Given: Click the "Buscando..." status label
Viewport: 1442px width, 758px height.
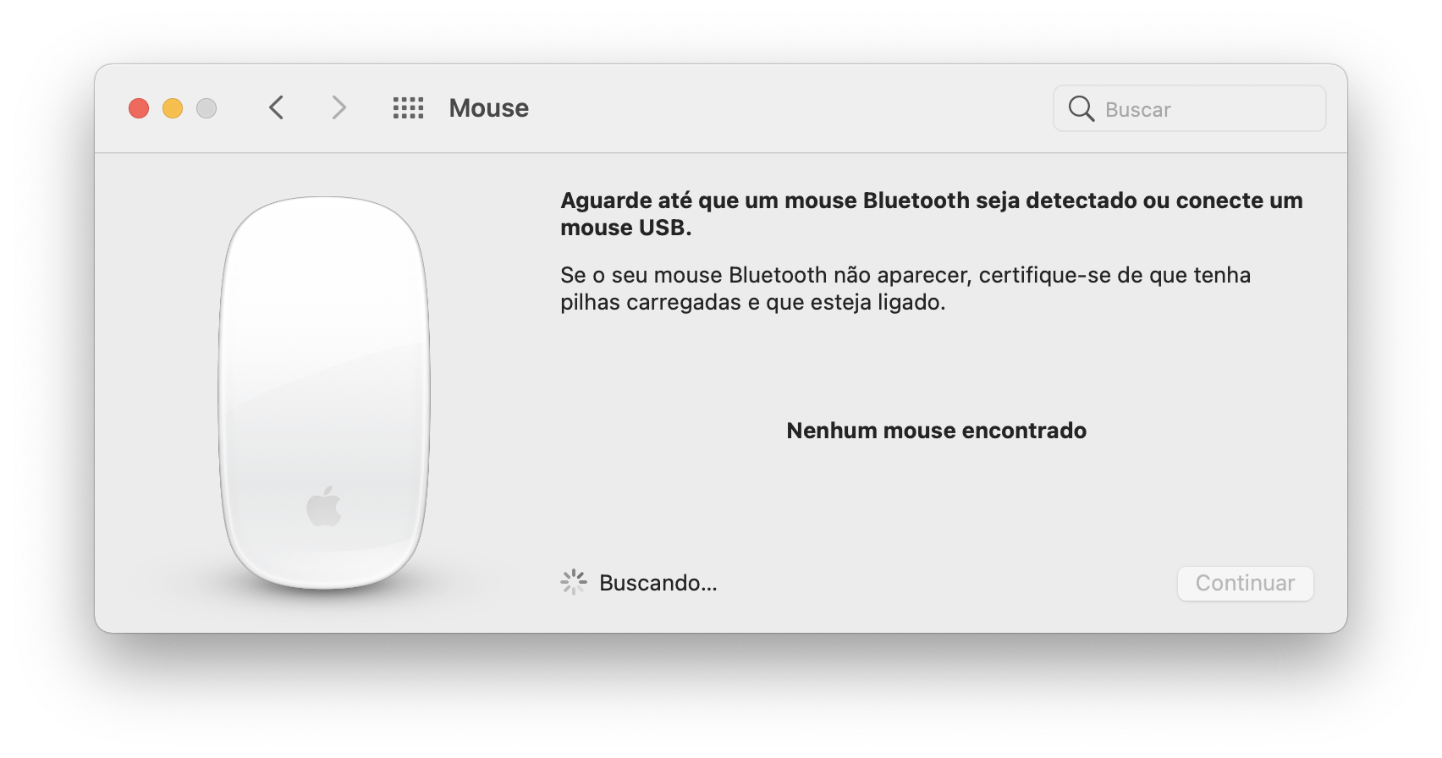Looking at the screenshot, I should click(658, 583).
